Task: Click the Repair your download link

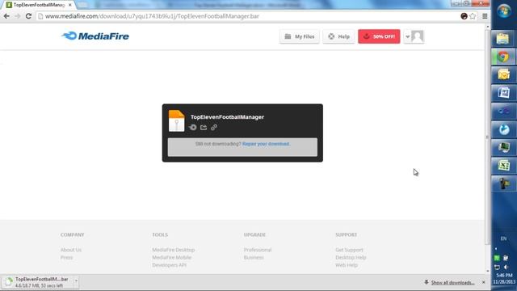Action: click(266, 144)
